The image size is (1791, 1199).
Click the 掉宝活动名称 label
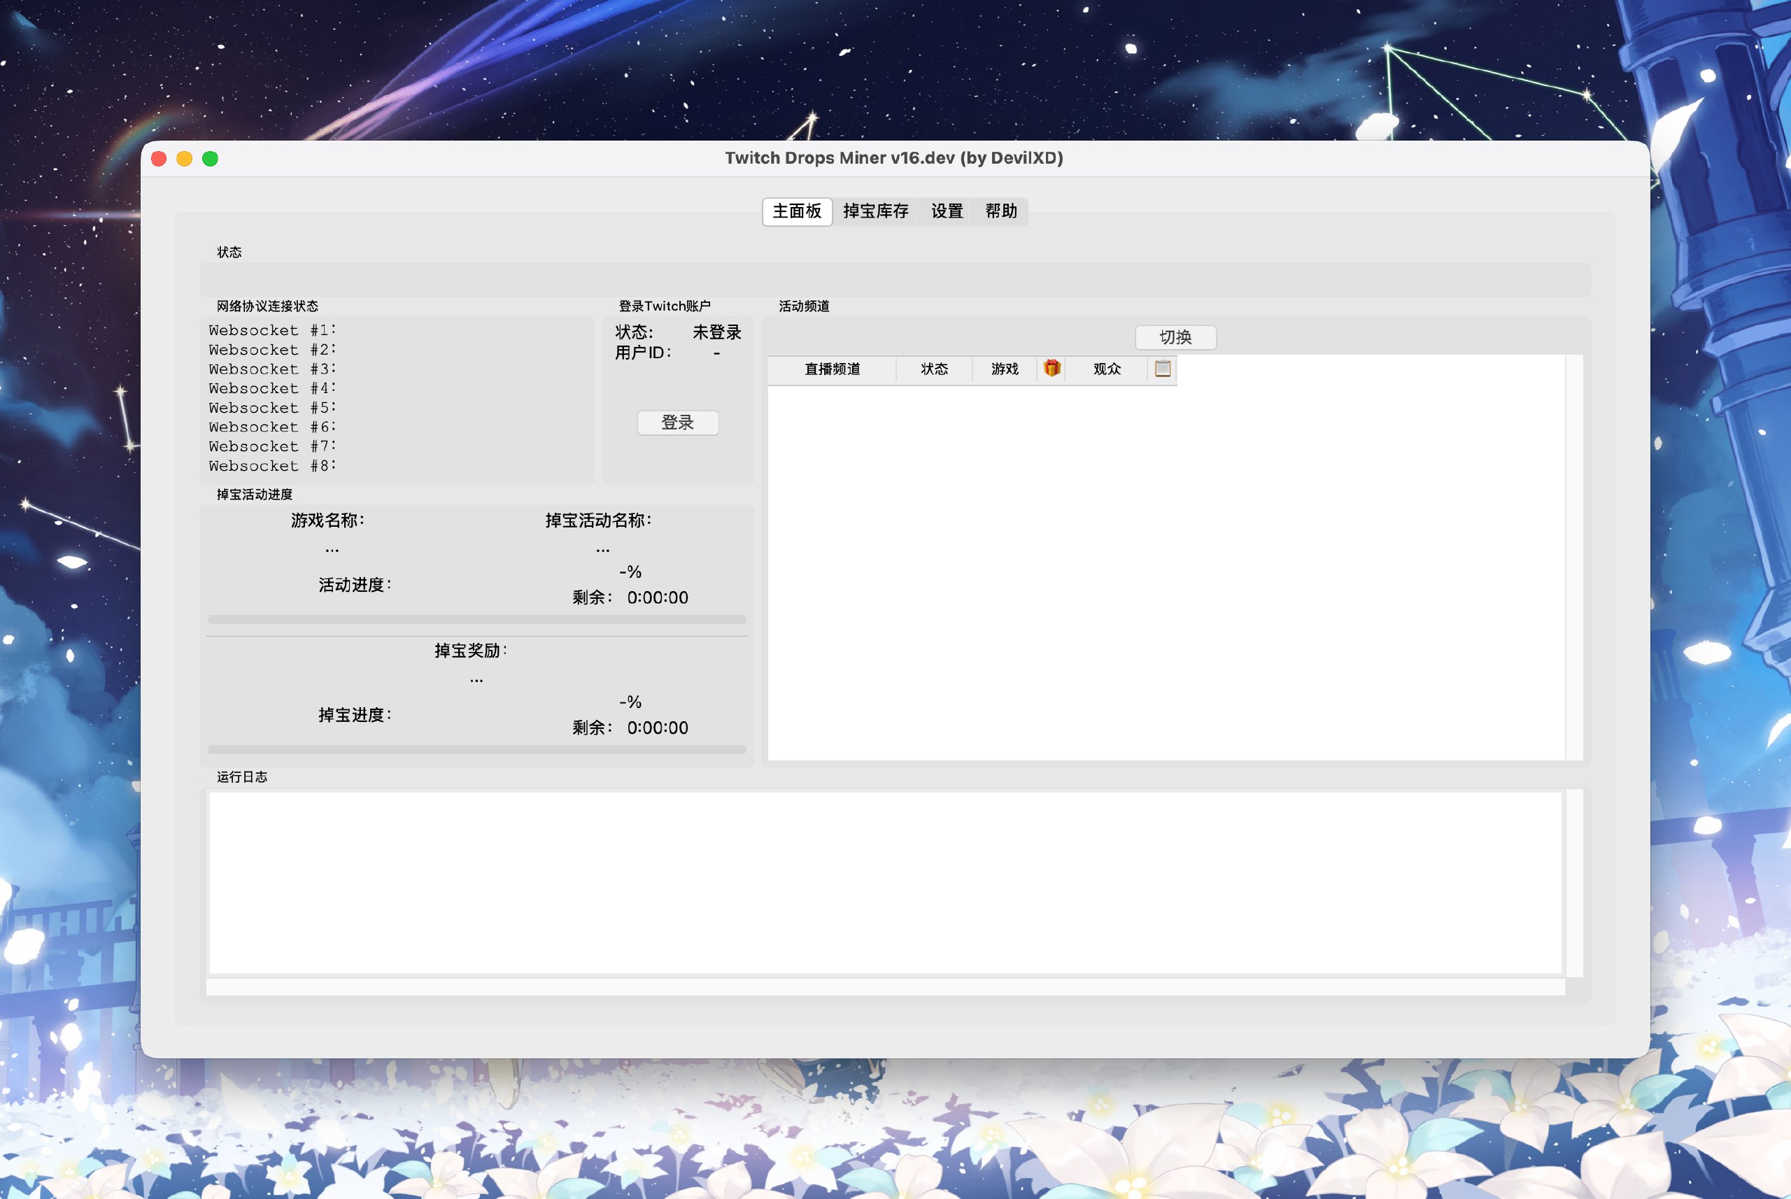pos(598,520)
